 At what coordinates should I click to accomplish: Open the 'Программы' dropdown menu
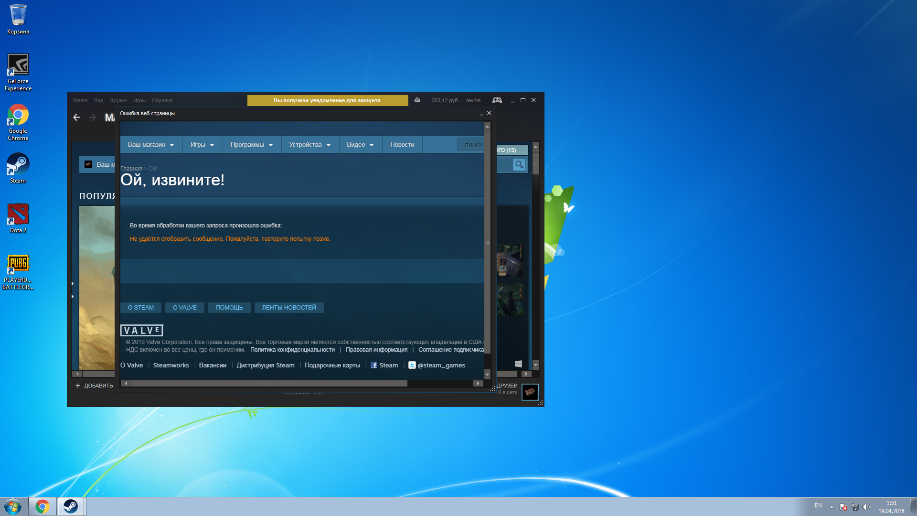point(252,145)
